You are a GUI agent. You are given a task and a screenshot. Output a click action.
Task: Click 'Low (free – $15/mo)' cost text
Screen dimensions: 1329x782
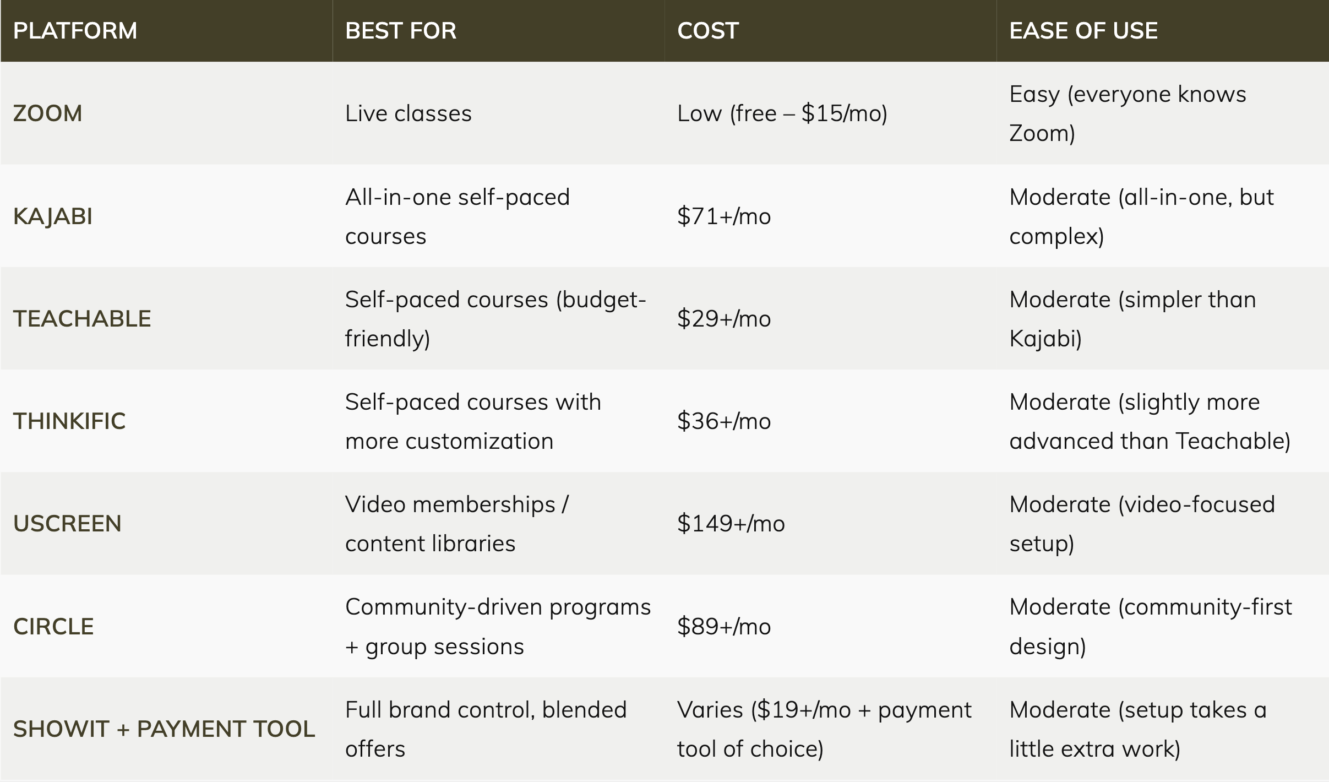click(782, 113)
